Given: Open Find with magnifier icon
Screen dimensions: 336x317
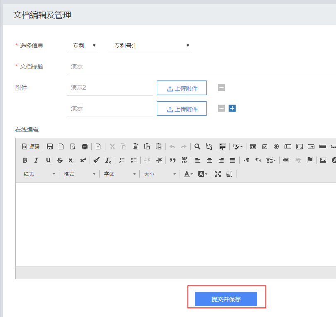Looking at the screenshot, I should click(x=197, y=146).
